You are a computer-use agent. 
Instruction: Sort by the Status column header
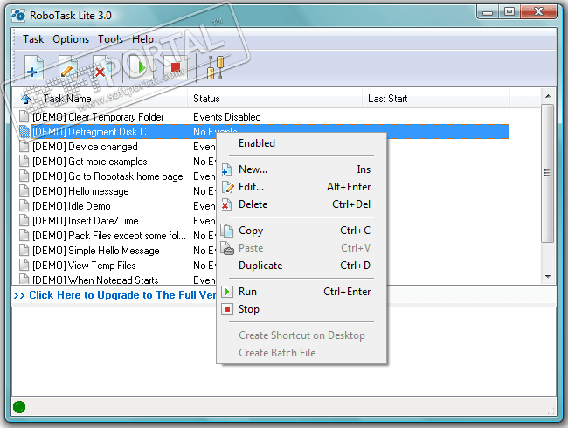pyautogui.click(x=275, y=99)
